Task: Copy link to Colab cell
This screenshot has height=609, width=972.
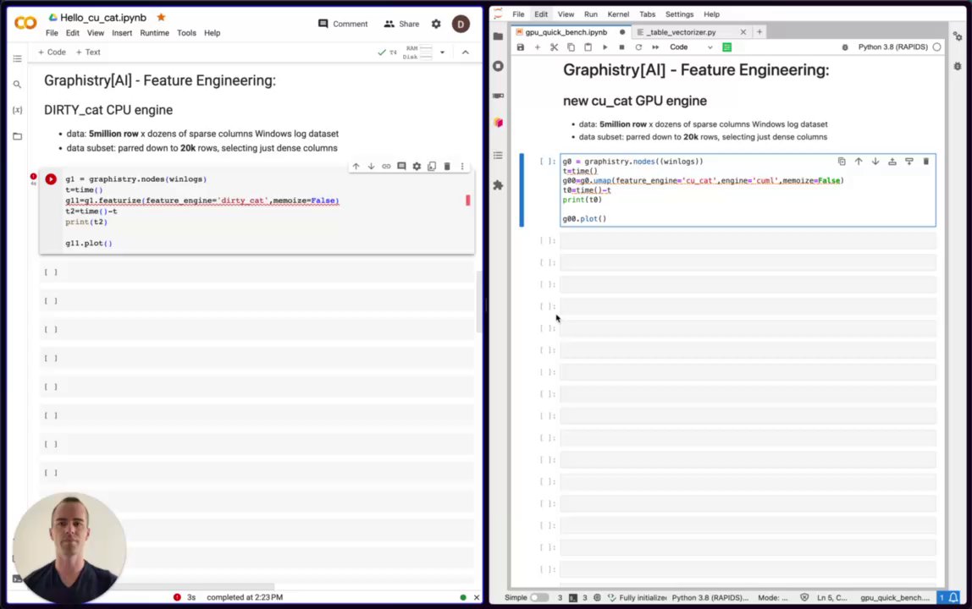Action: [x=386, y=166]
